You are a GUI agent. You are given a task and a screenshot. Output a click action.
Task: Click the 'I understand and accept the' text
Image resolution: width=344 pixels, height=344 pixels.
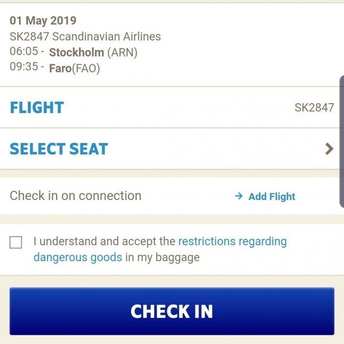pos(104,241)
